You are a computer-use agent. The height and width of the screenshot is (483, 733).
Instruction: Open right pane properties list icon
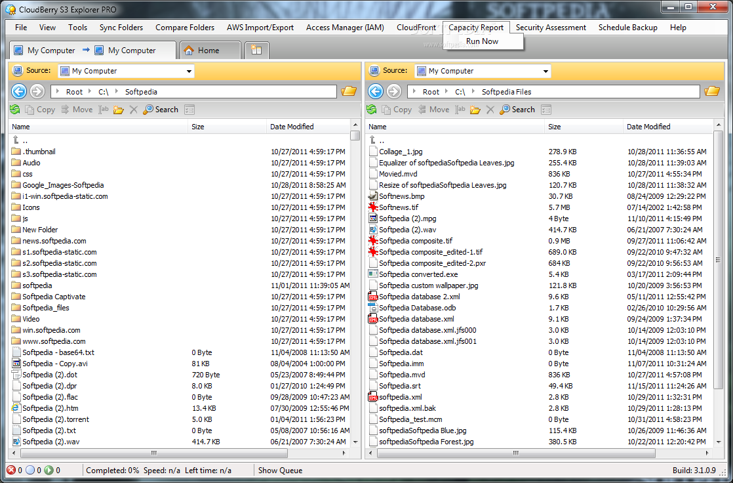tap(546, 110)
